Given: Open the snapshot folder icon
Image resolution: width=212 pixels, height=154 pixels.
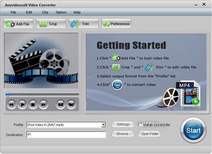Looking at the screenshot, I should (x=71, y=104).
